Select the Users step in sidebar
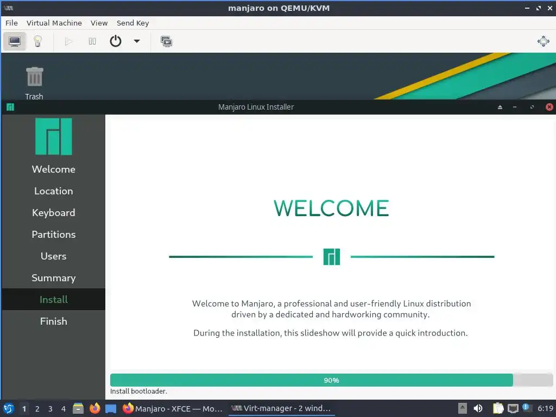Image resolution: width=556 pixels, height=417 pixels. [x=54, y=256]
